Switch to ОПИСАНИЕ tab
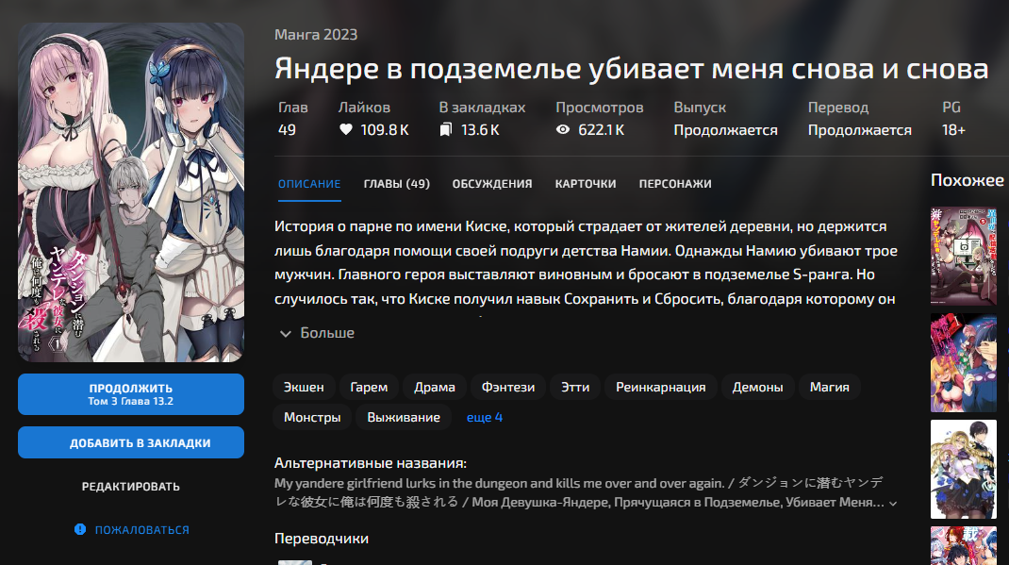 click(x=309, y=183)
